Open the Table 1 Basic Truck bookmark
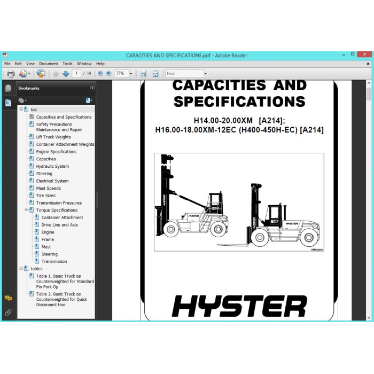 click(65, 282)
